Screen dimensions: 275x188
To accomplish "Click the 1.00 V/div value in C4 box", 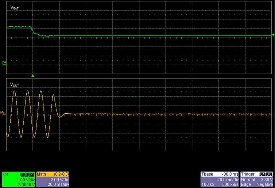I will 25,180.
